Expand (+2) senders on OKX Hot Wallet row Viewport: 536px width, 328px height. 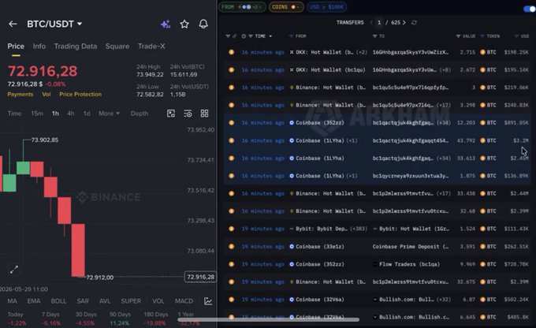[361, 52]
